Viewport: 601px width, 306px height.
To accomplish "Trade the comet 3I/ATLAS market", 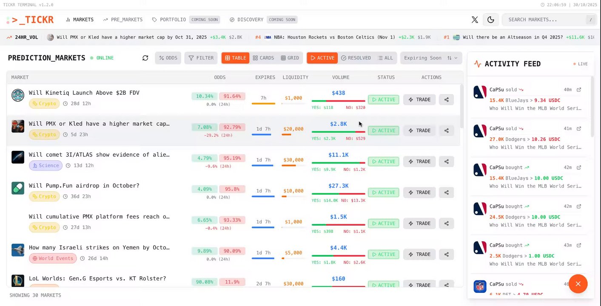I will (419, 161).
